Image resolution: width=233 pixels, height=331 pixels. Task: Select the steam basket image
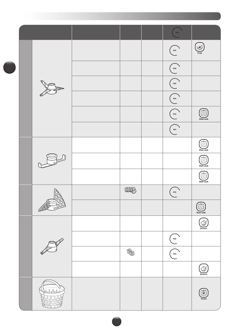52,293
